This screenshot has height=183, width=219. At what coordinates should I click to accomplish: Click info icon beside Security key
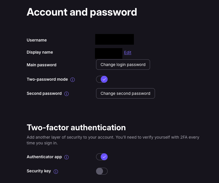56,171
